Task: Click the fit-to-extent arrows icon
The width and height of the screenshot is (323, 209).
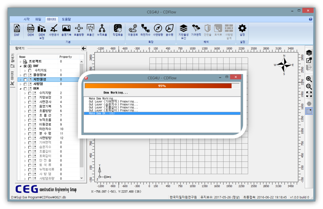Action: [309, 94]
